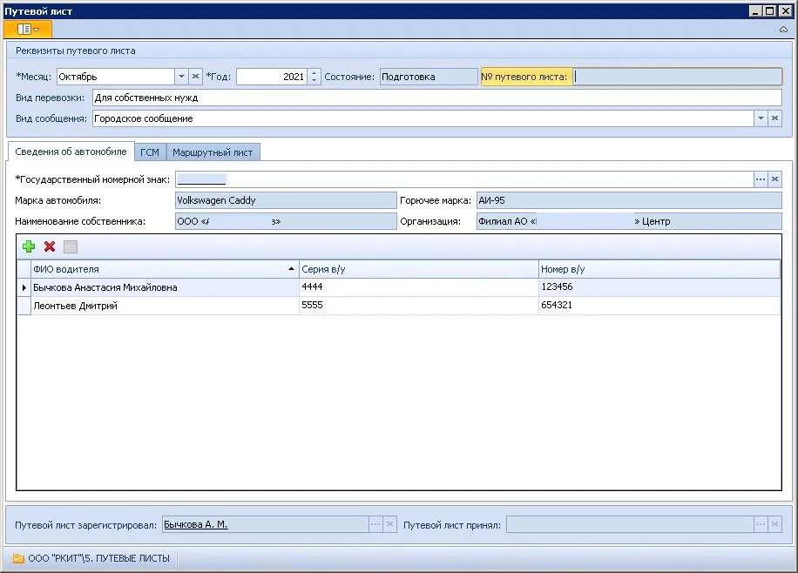Click the green plus add driver icon
The image size is (798, 573).
tap(29, 247)
